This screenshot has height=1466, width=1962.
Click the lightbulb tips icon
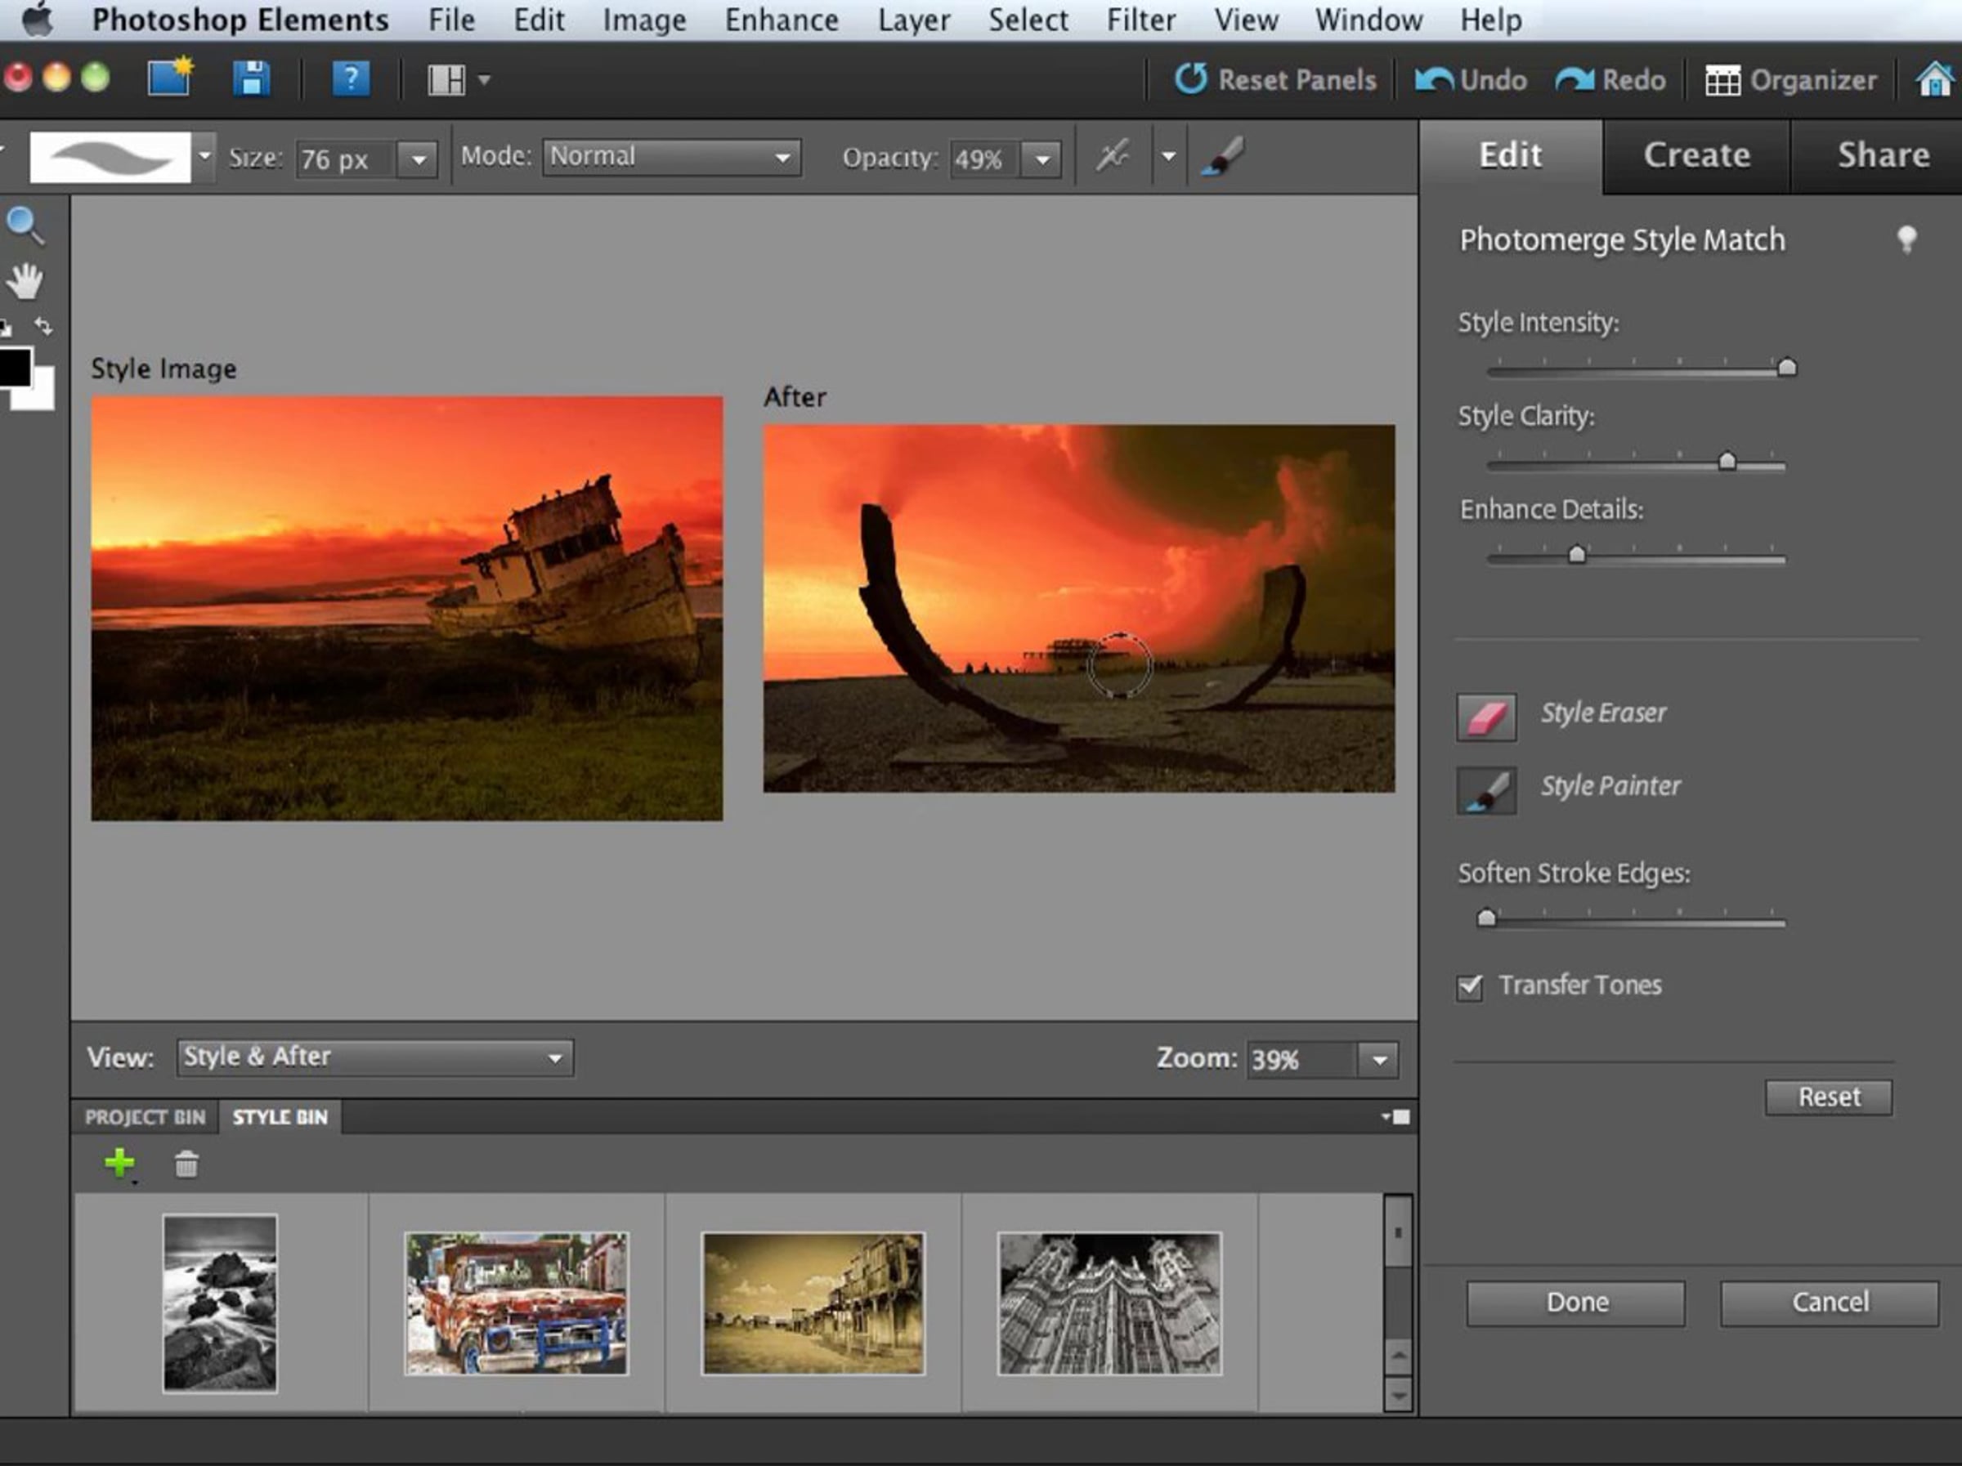coord(1906,239)
